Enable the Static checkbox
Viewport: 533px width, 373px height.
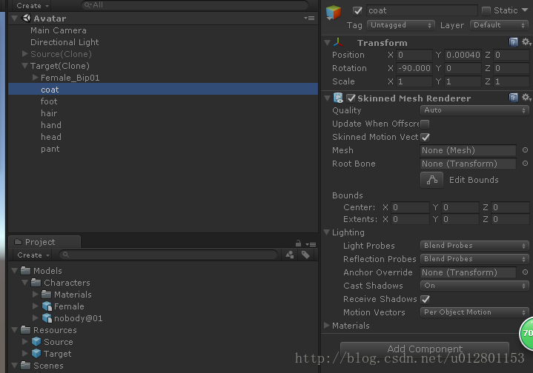(486, 11)
